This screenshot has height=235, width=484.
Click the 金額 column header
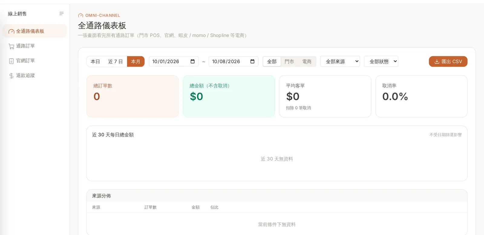[x=195, y=207]
